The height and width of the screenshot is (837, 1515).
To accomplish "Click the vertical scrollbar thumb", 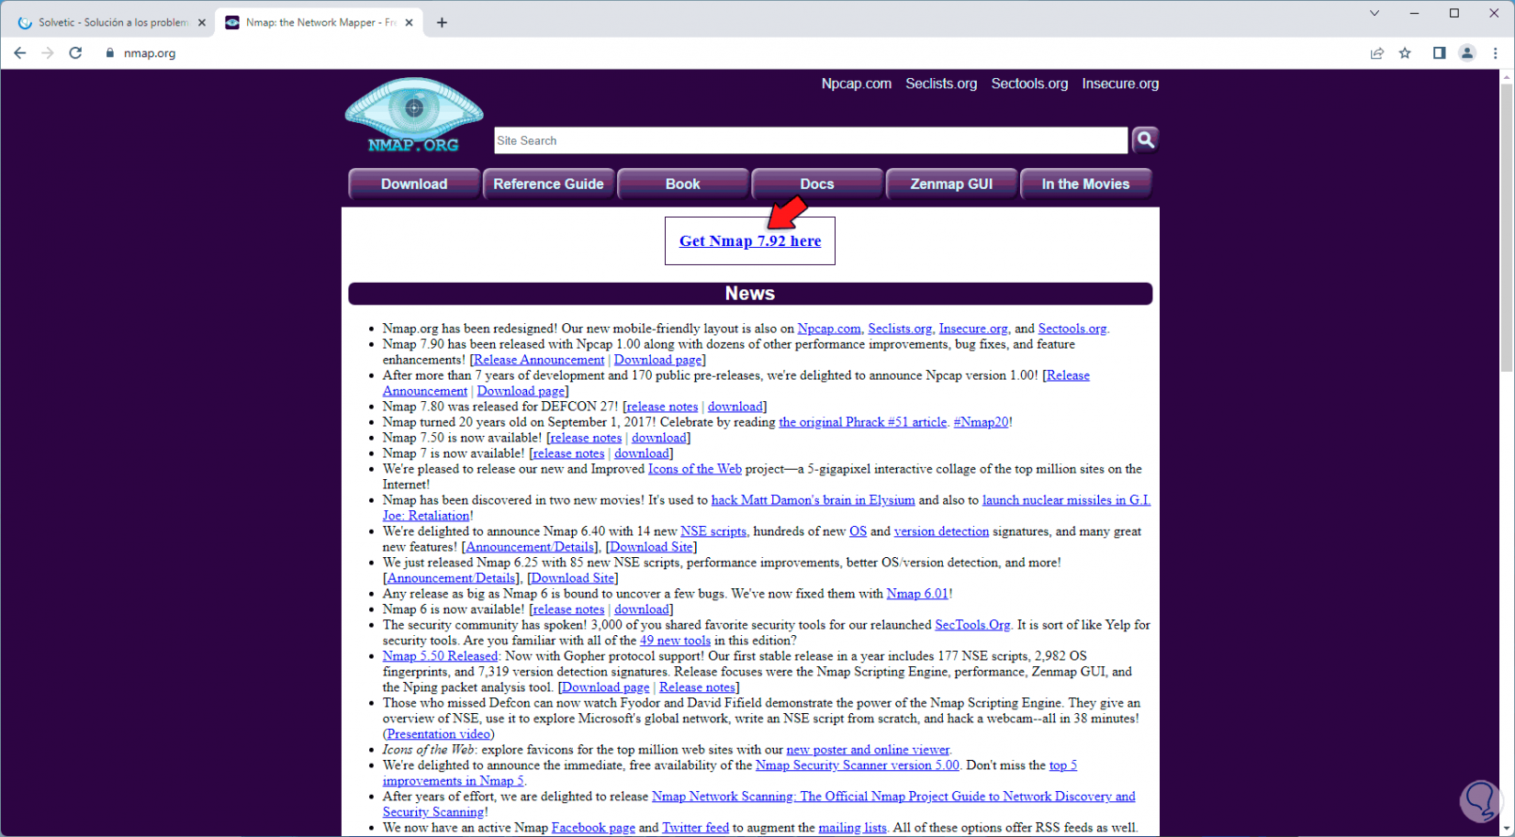I will [1507, 228].
